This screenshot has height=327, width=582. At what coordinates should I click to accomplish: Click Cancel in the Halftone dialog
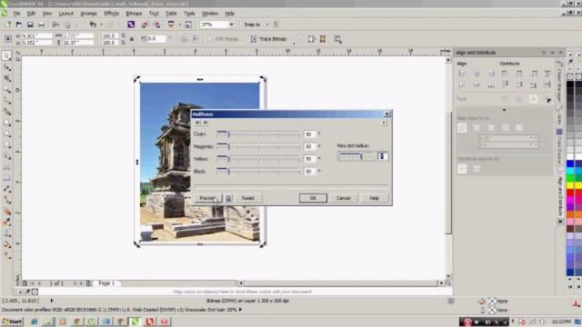[x=344, y=198]
